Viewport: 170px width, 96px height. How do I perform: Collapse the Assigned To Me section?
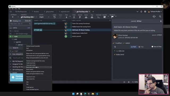[11, 64]
